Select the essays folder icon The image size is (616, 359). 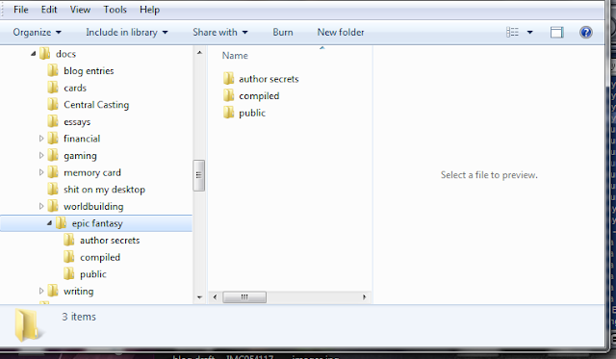(53, 121)
